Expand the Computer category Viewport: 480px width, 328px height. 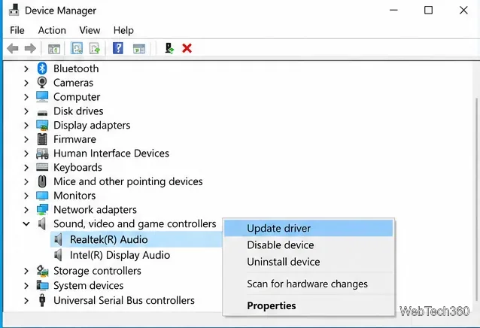click(26, 97)
